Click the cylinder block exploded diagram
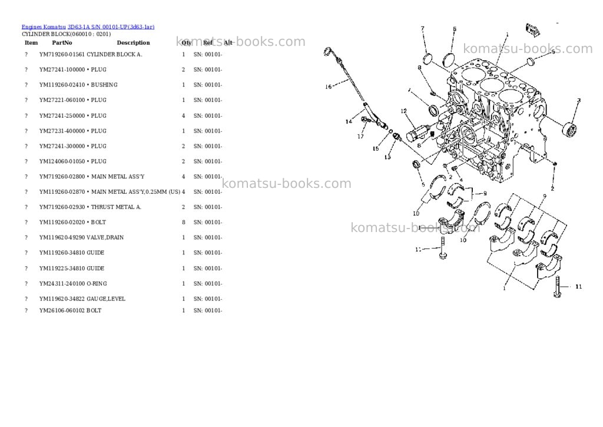 (454, 160)
